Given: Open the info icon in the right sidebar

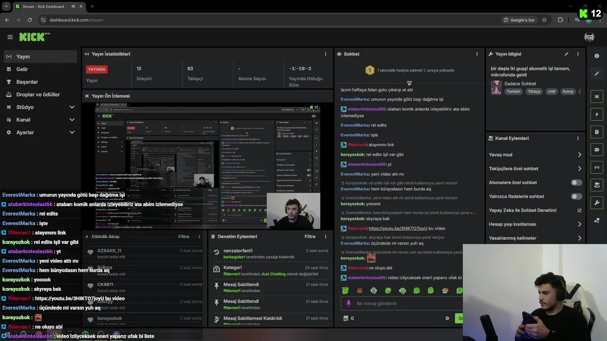Looking at the screenshot, I should click(x=597, y=56).
